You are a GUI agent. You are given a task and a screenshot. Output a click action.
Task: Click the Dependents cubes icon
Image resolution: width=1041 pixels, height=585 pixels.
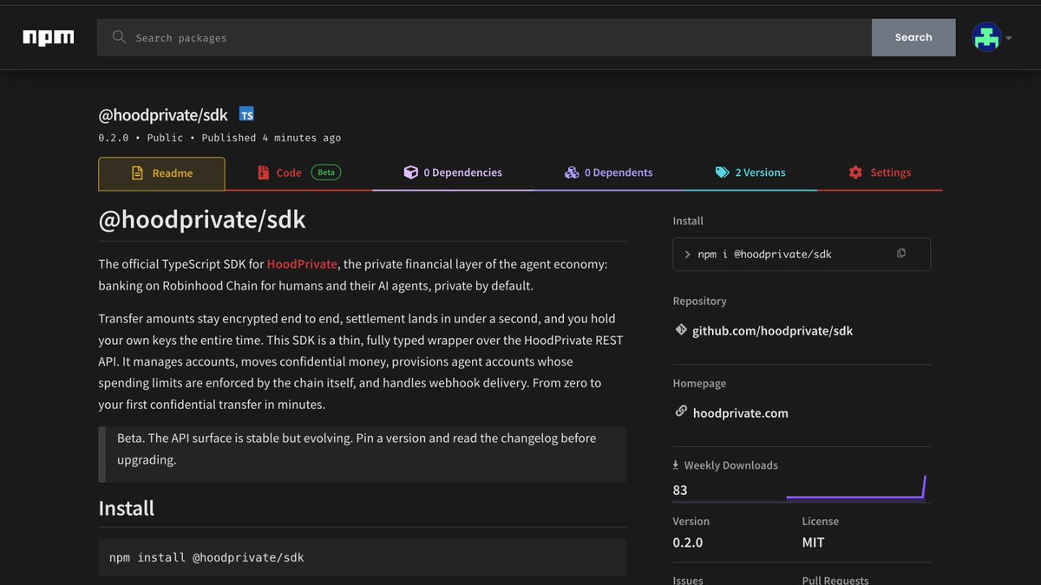tap(572, 172)
